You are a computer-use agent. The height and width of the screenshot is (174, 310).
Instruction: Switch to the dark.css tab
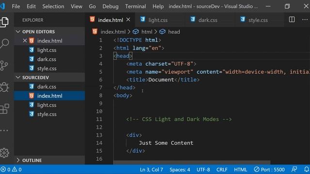pyautogui.click(x=210, y=20)
